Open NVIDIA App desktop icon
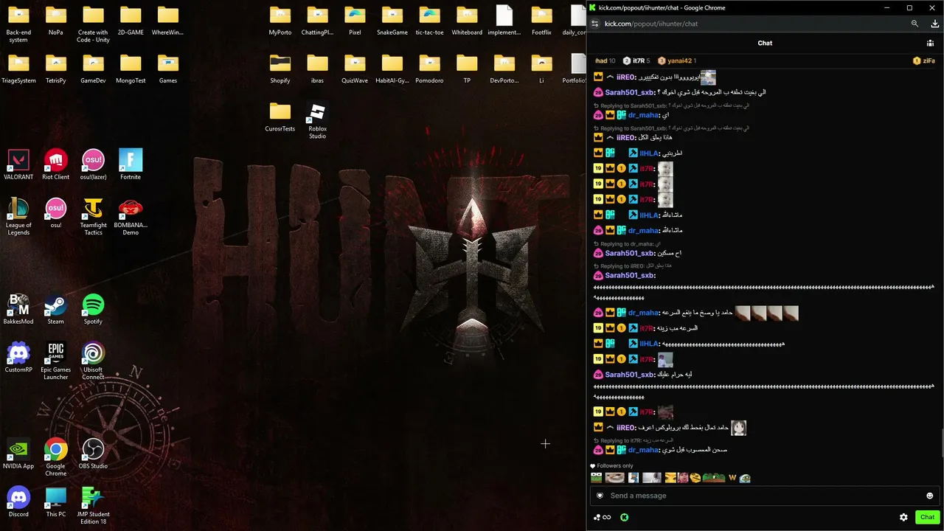The image size is (944, 531). 18,454
